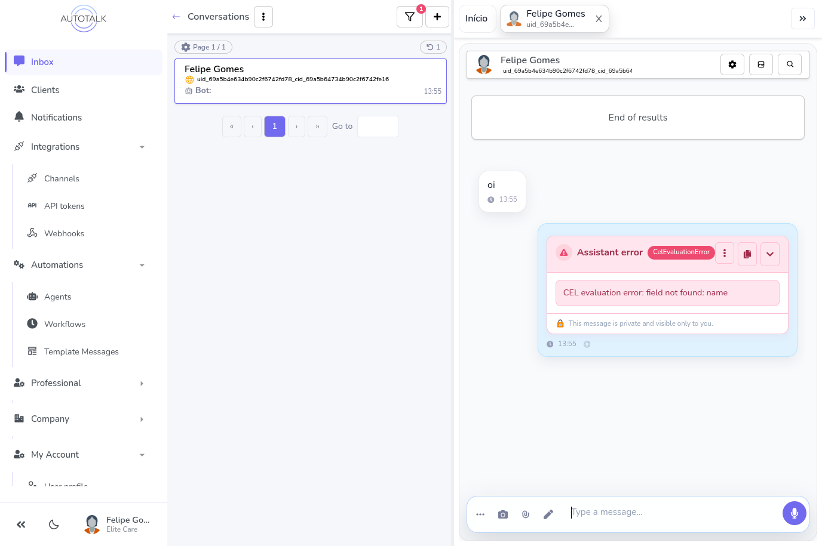The image size is (822, 546).
Task: Click the camera icon in message bar
Action: click(503, 514)
